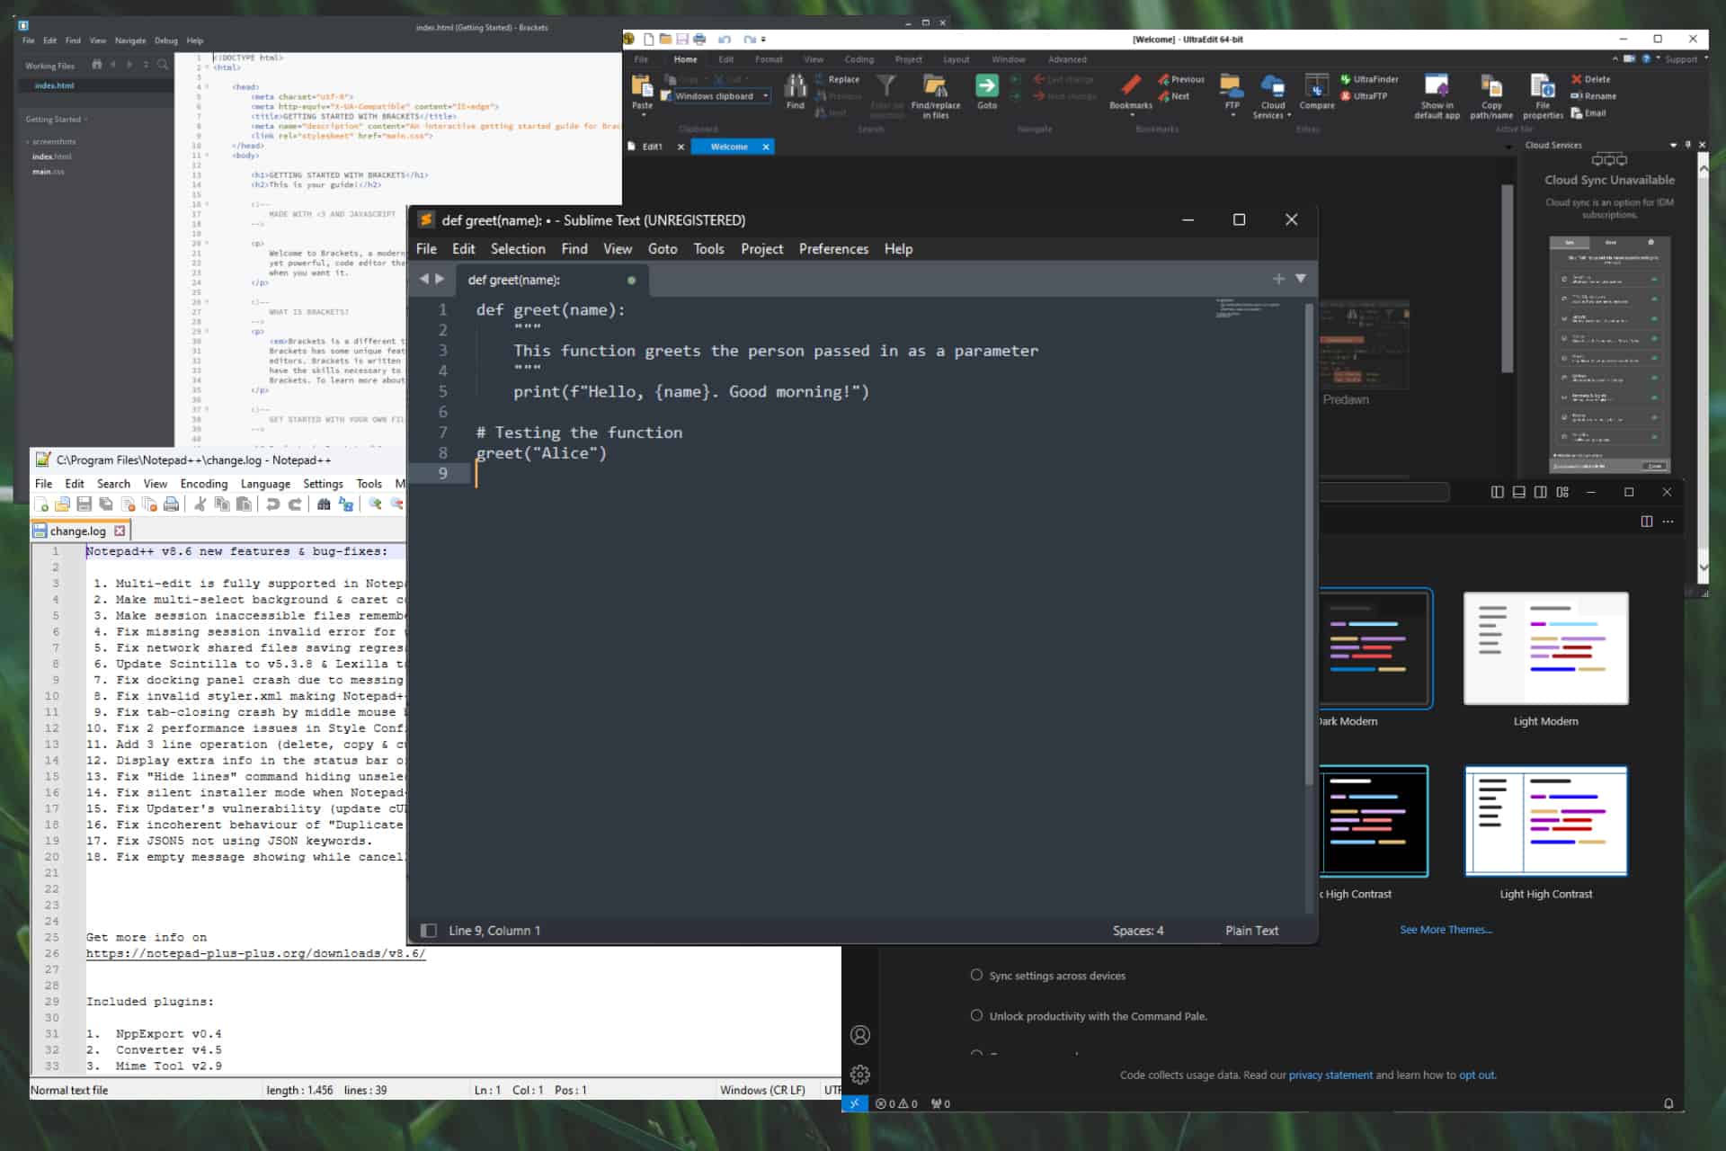The width and height of the screenshot is (1726, 1151).
Task: Toggle Sublime Text side bar button
Action: click(429, 931)
